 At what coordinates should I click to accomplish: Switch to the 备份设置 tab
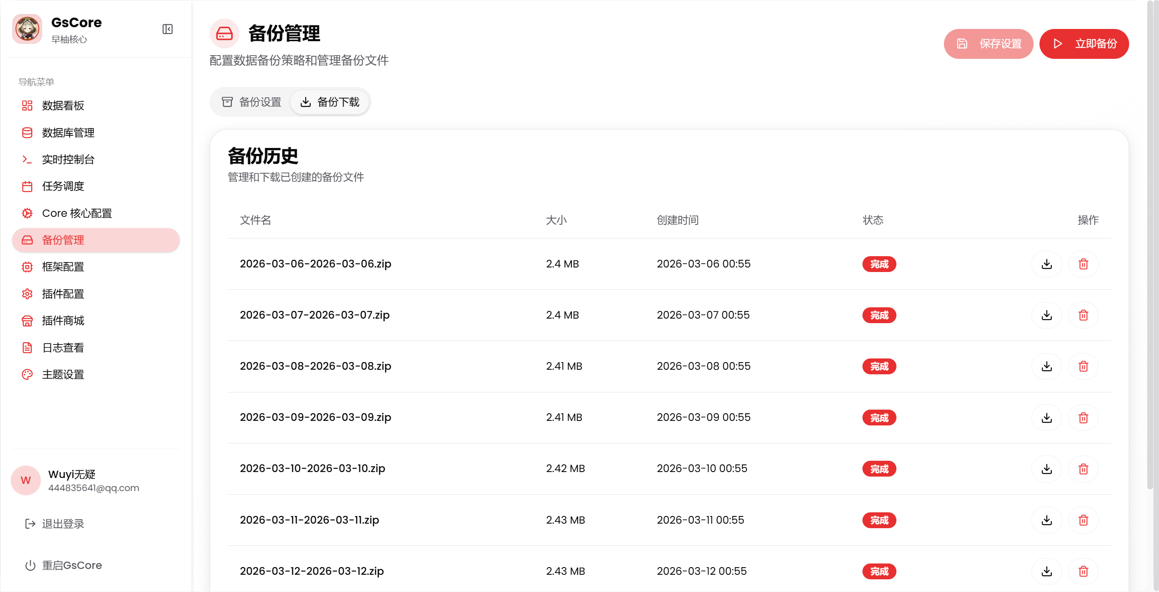point(252,102)
